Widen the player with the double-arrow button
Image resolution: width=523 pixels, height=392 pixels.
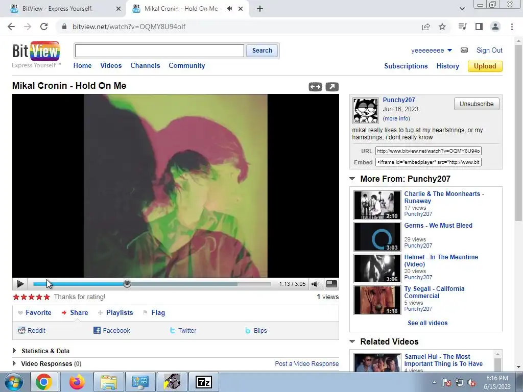(315, 87)
